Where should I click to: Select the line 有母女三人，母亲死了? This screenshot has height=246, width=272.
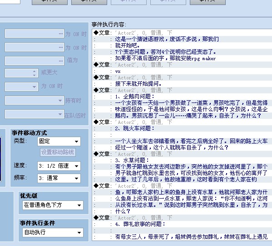click(182, 237)
